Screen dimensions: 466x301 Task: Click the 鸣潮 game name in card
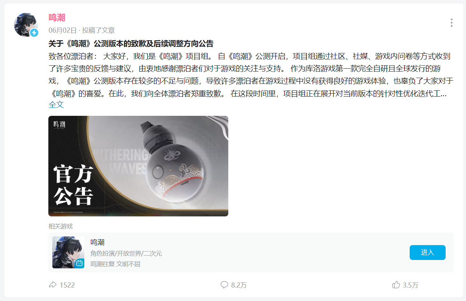coord(97,242)
